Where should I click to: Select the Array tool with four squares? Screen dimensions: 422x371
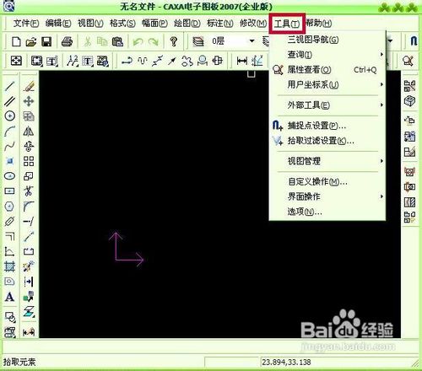(x=29, y=161)
